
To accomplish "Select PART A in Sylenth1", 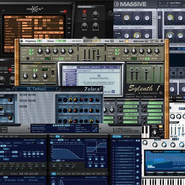I will (x=87, y=41).
